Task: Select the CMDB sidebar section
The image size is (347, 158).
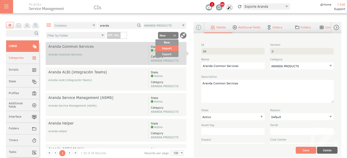Action: click(x=23, y=46)
